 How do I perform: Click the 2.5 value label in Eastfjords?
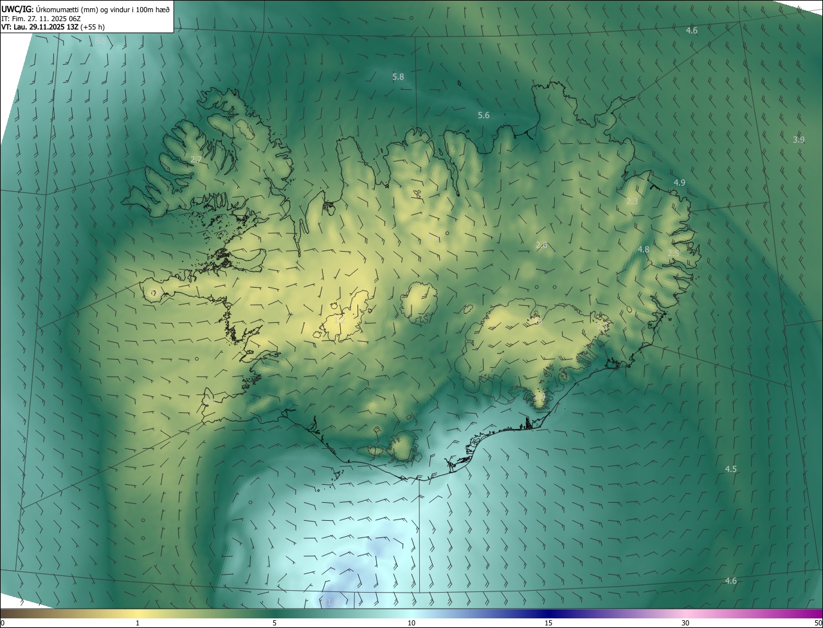tap(673, 254)
